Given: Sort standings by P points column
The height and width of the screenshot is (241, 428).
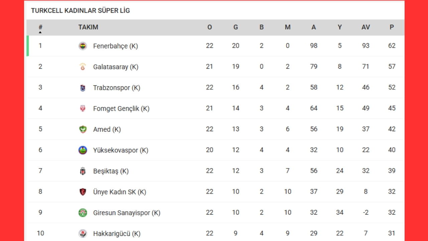Looking at the screenshot, I should click(392, 27).
